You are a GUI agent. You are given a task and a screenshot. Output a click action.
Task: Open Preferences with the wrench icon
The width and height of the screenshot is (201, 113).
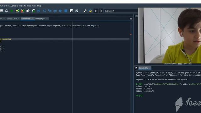coord(85,11)
